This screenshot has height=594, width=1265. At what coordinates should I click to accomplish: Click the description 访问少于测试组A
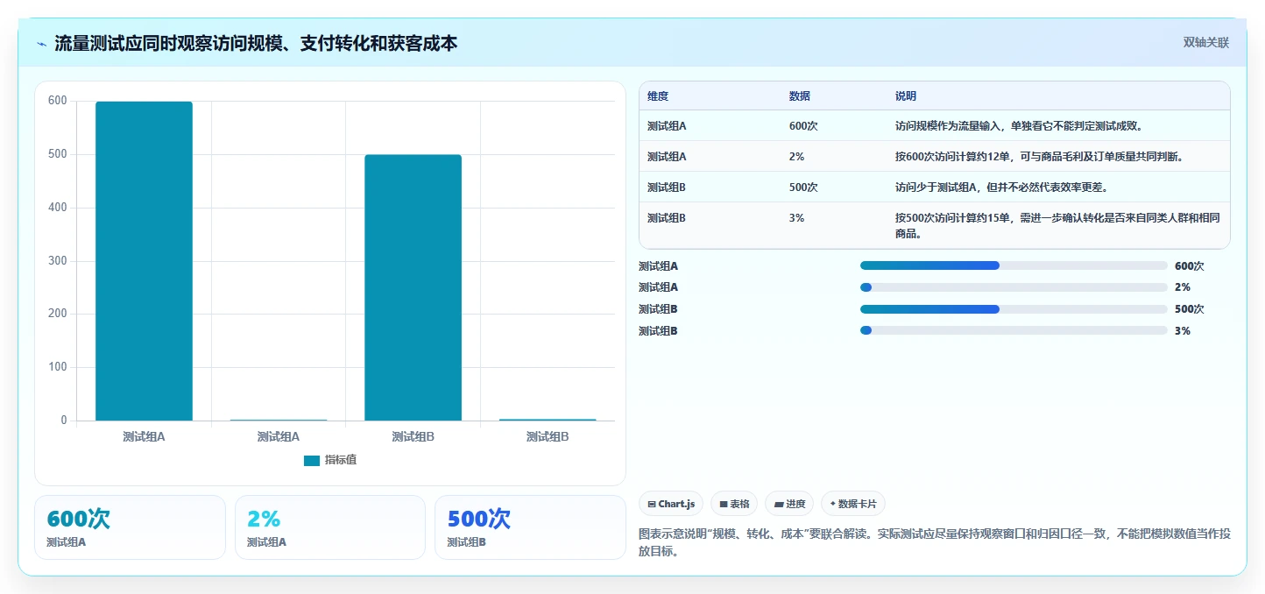pyautogui.click(x=1002, y=187)
